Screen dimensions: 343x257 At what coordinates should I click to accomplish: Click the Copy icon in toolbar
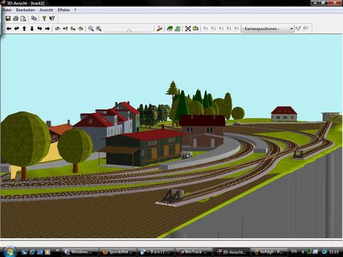coord(34,19)
